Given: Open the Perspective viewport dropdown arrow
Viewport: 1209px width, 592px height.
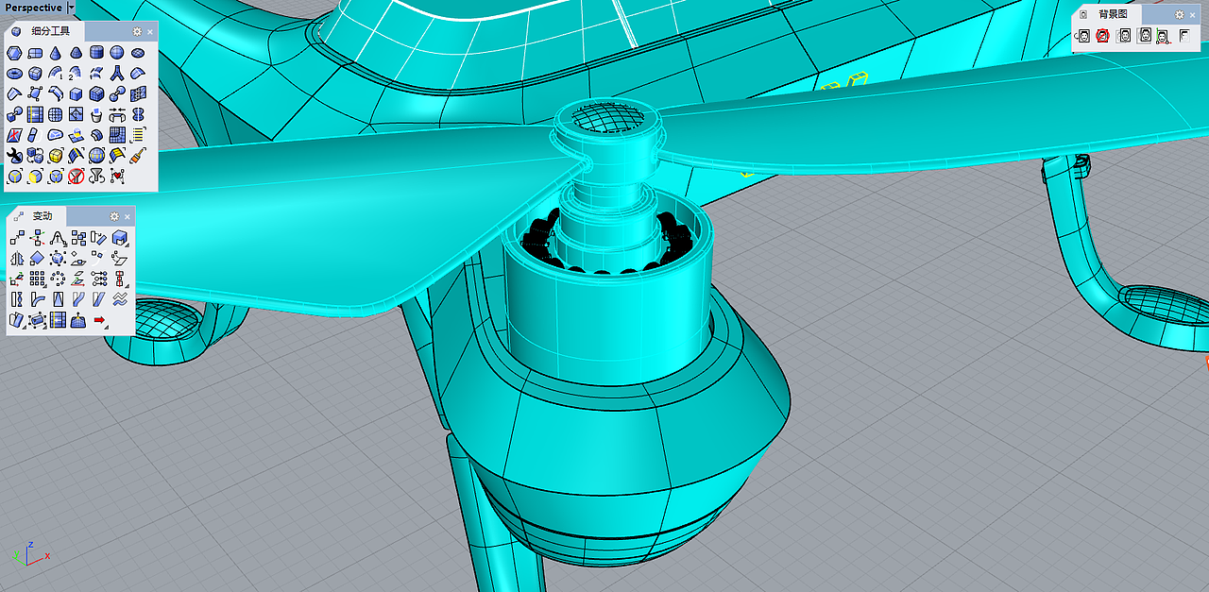Looking at the screenshot, I should [71, 8].
